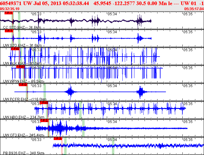Click station label UW OT3 EHZ 245.4km
The image size is (204, 155).
(23, 135)
